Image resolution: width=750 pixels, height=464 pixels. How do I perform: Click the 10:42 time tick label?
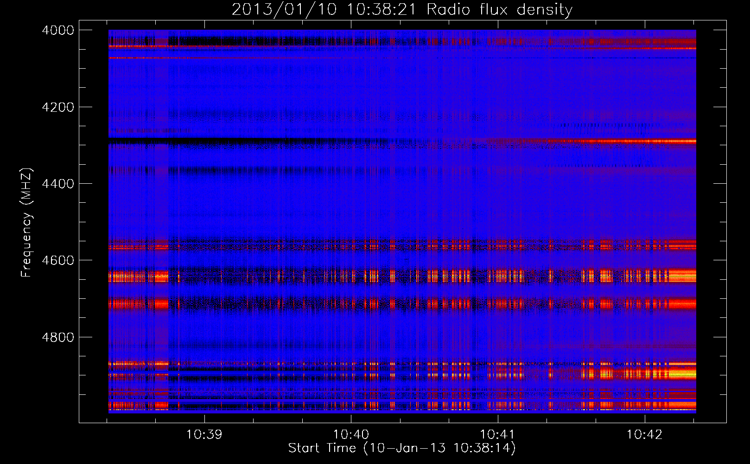click(644, 435)
